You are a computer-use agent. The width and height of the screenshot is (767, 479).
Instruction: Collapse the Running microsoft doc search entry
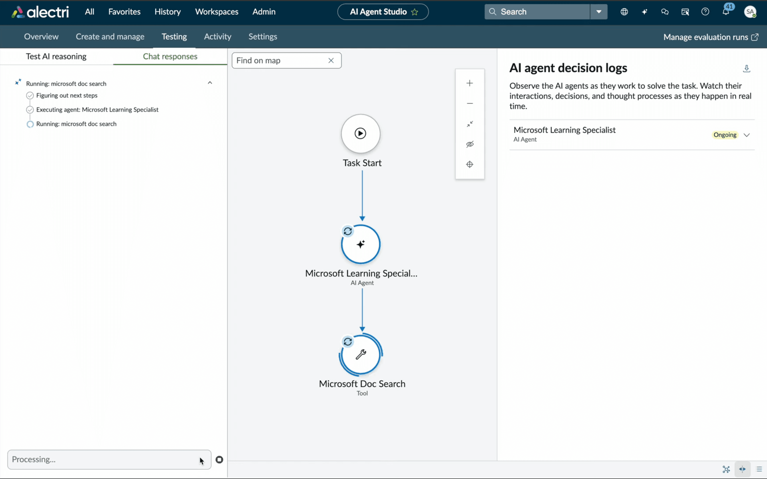coord(209,83)
